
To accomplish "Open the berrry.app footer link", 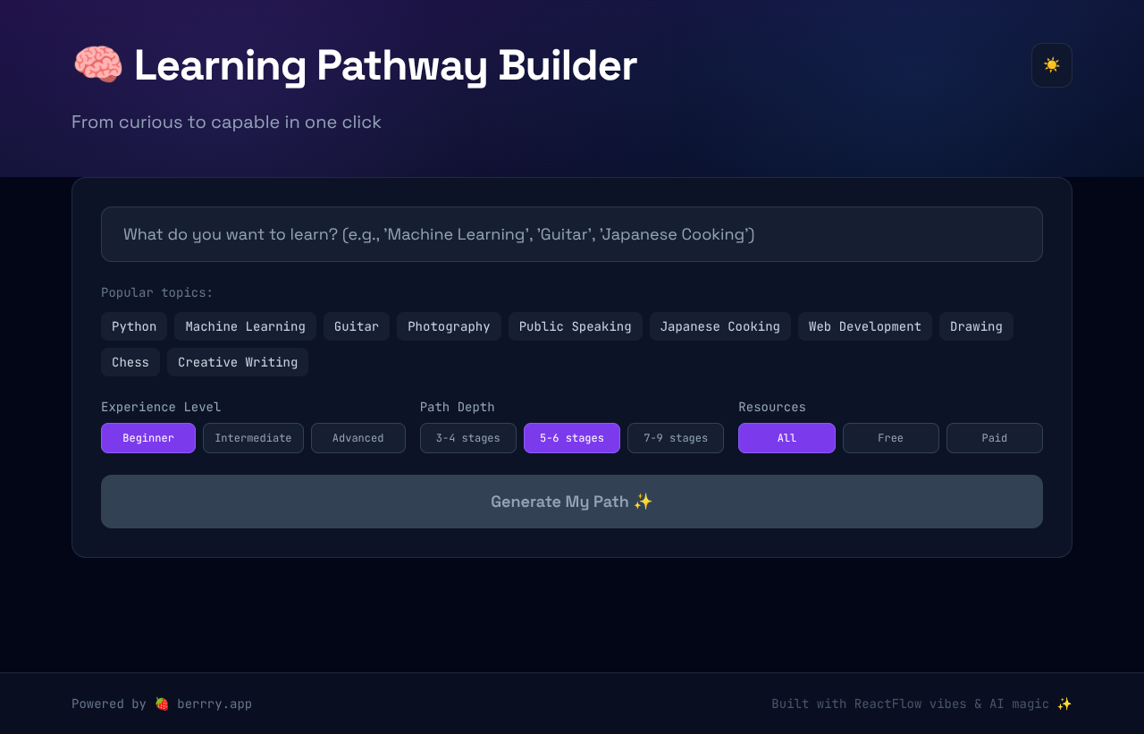I will tap(214, 704).
